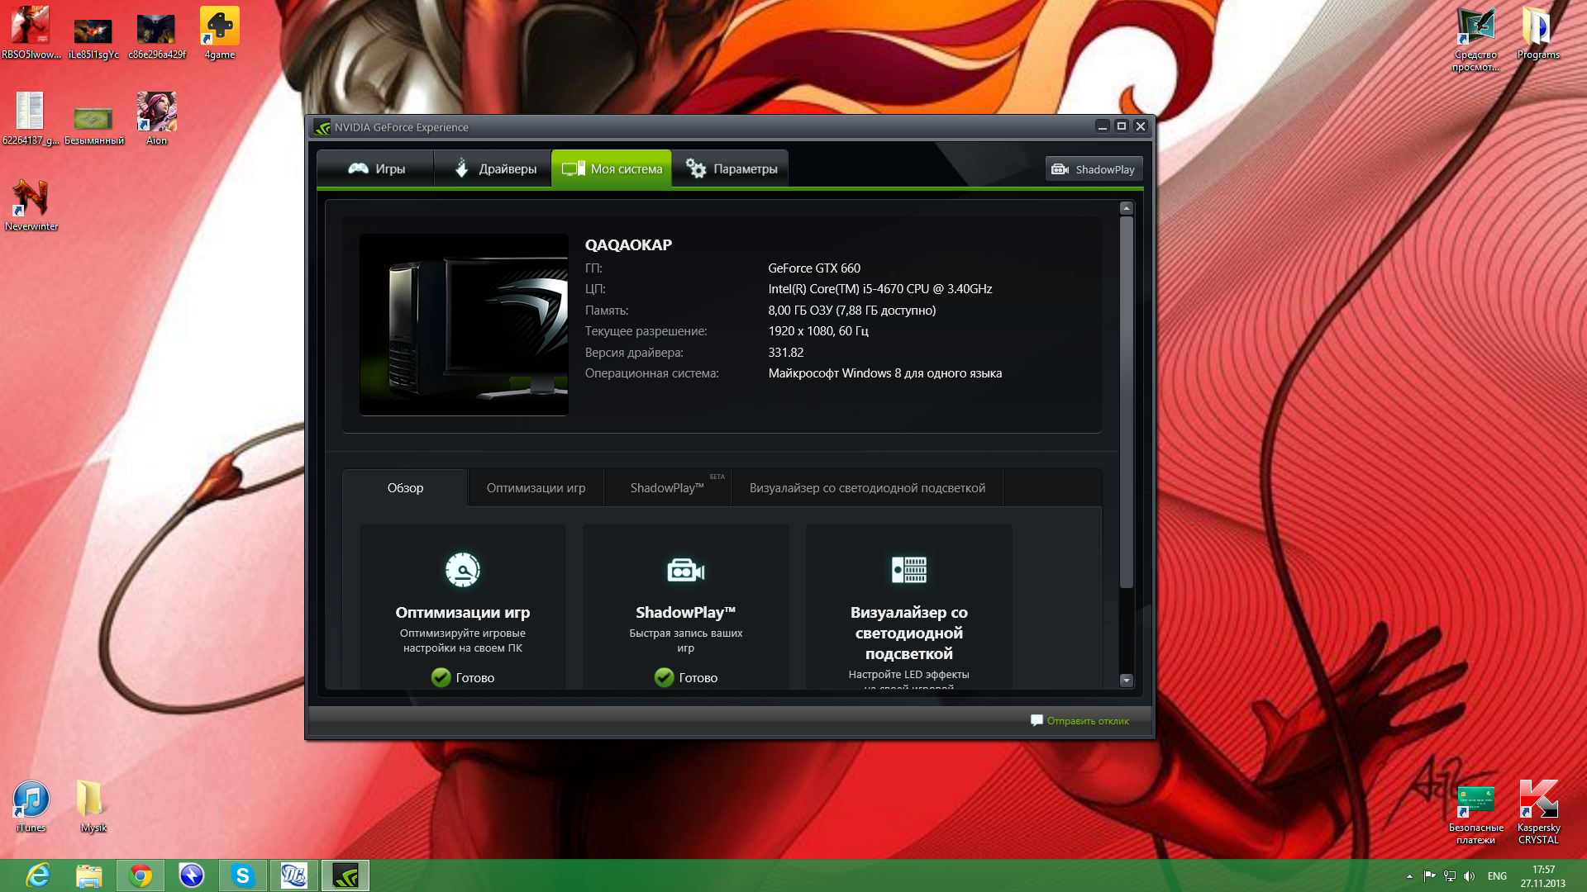Click the network tray icon
This screenshot has width=1587, height=892.
1449,876
